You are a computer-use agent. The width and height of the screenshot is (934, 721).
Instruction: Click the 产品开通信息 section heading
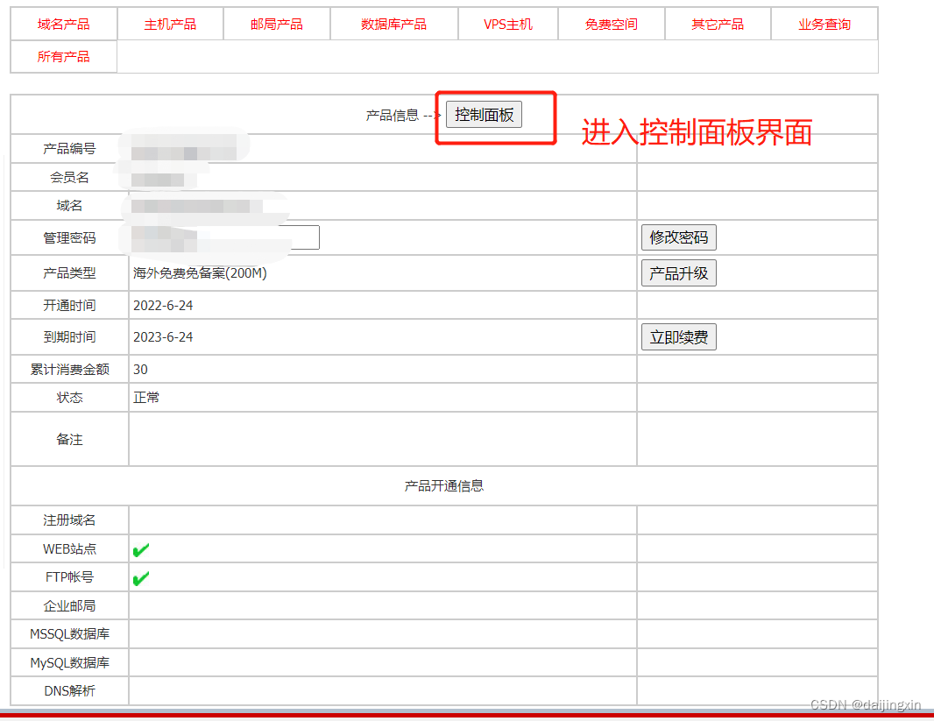[443, 486]
